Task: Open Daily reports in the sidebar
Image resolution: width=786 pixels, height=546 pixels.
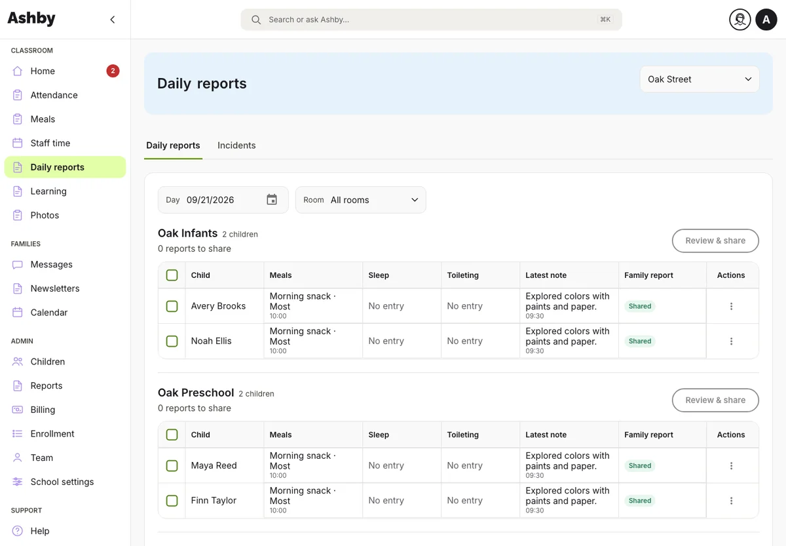Action: (65, 167)
